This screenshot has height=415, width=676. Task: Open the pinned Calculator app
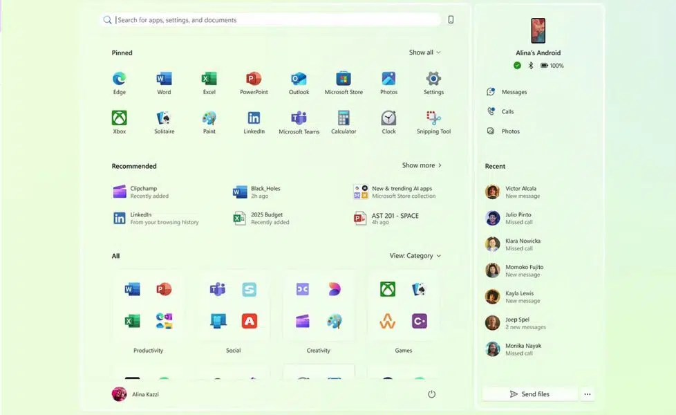click(344, 122)
